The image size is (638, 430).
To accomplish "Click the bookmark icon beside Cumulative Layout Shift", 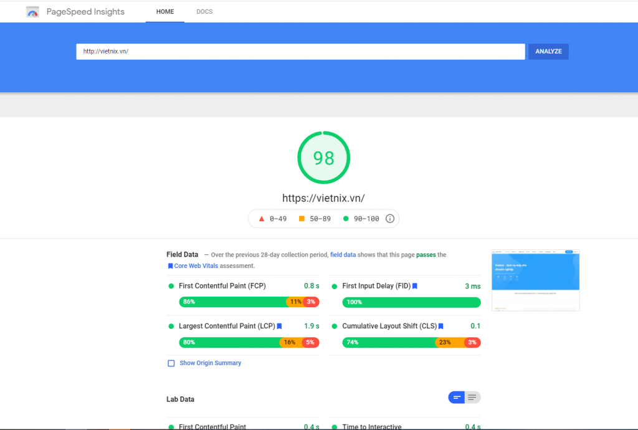I will [440, 326].
